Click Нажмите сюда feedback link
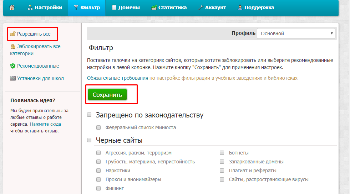The image size is (350, 194). [x=46, y=124]
